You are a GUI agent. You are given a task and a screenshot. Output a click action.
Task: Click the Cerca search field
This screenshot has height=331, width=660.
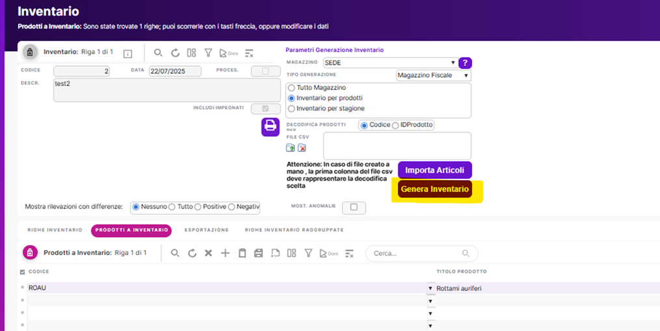tap(416, 253)
